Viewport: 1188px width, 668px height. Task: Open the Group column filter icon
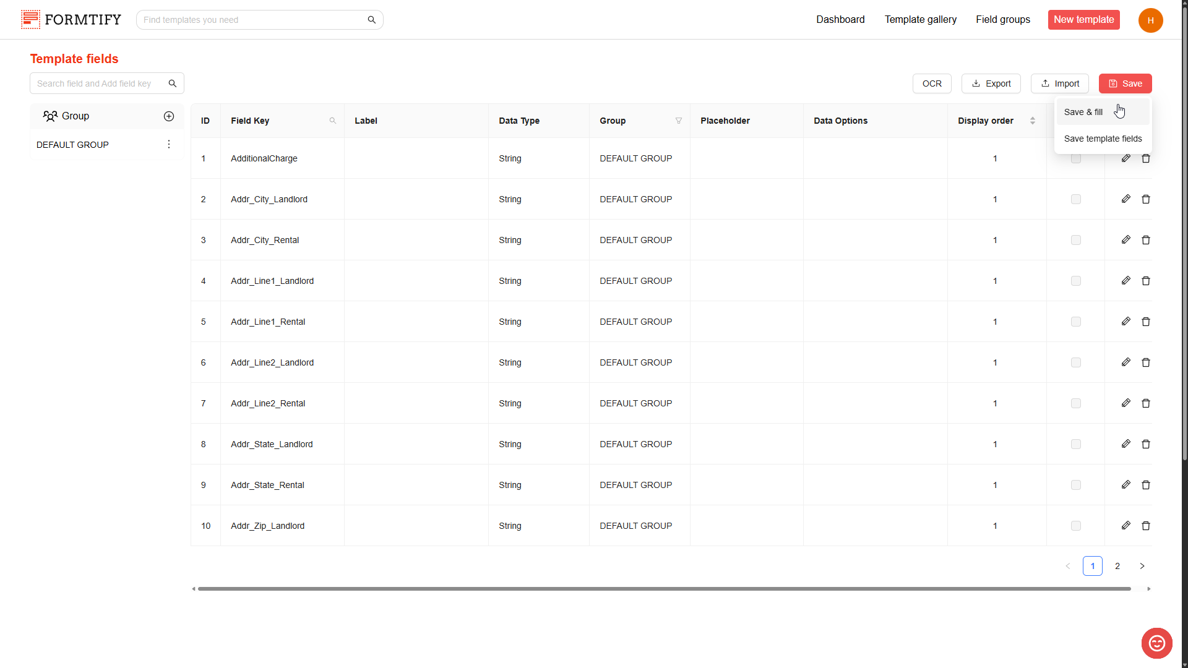pyautogui.click(x=679, y=121)
